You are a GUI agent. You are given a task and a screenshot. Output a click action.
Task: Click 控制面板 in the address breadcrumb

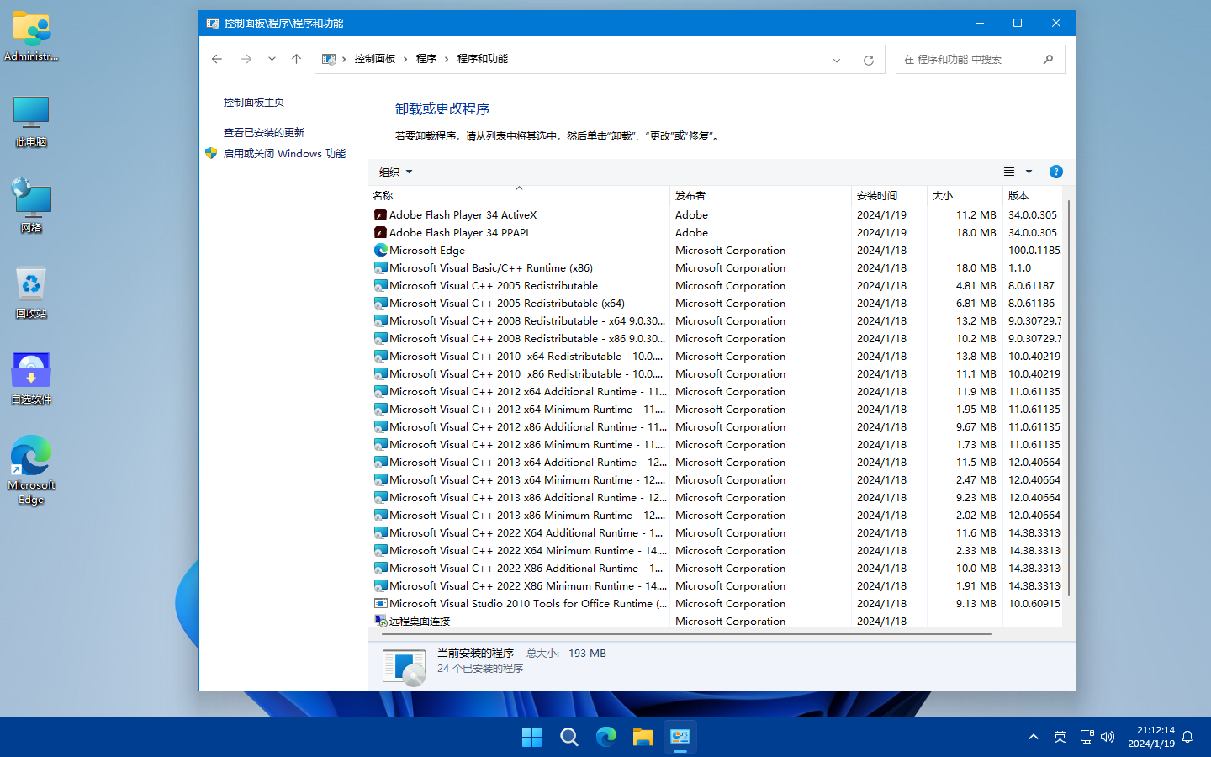375,59
